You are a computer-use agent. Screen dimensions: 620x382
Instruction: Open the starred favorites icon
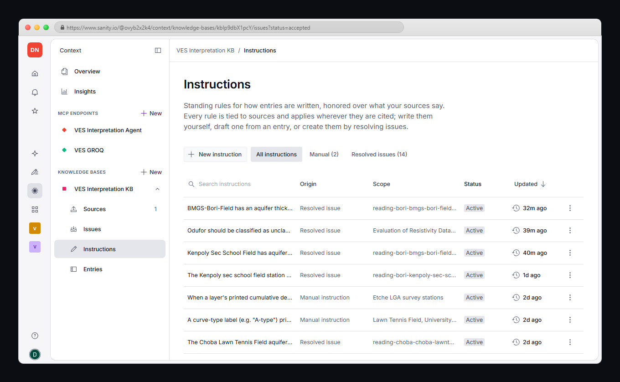(x=35, y=111)
